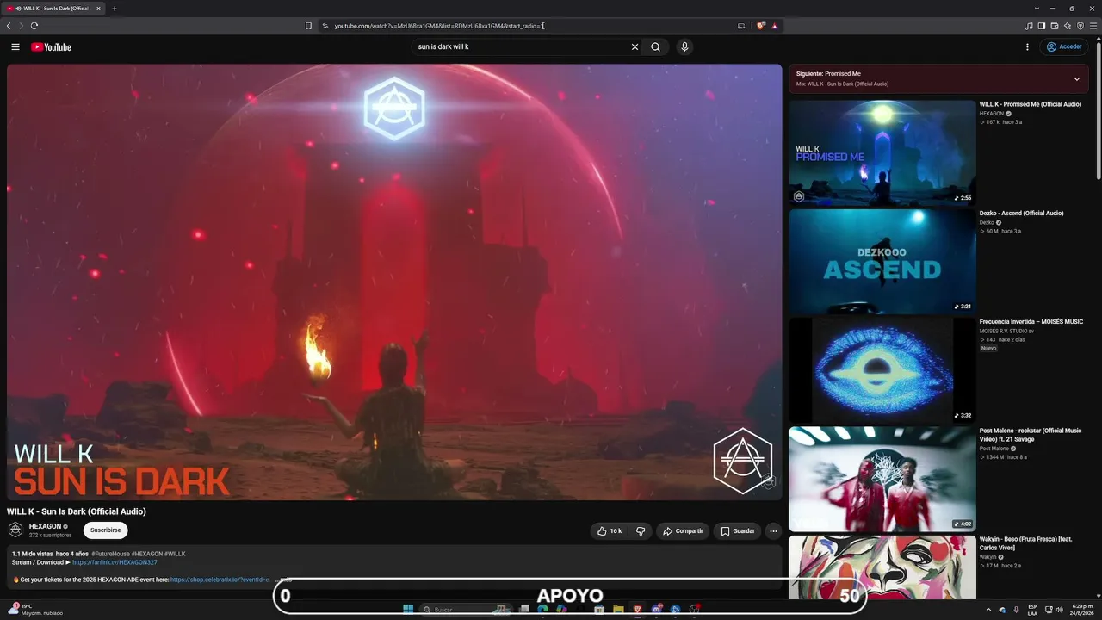This screenshot has height=620, width=1102.
Task: Open the browser tab list dropdown
Action: 1037,9
